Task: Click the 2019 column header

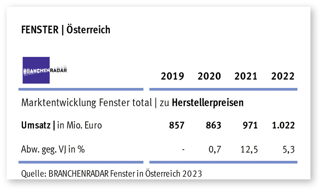Action: pyautogui.click(x=172, y=76)
